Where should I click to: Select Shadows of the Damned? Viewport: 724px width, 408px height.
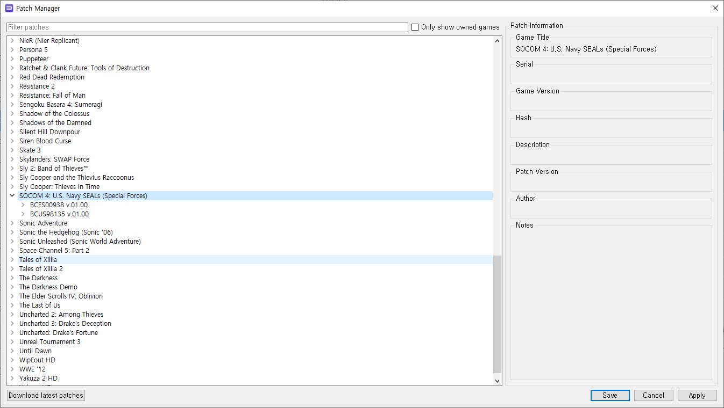tap(55, 123)
